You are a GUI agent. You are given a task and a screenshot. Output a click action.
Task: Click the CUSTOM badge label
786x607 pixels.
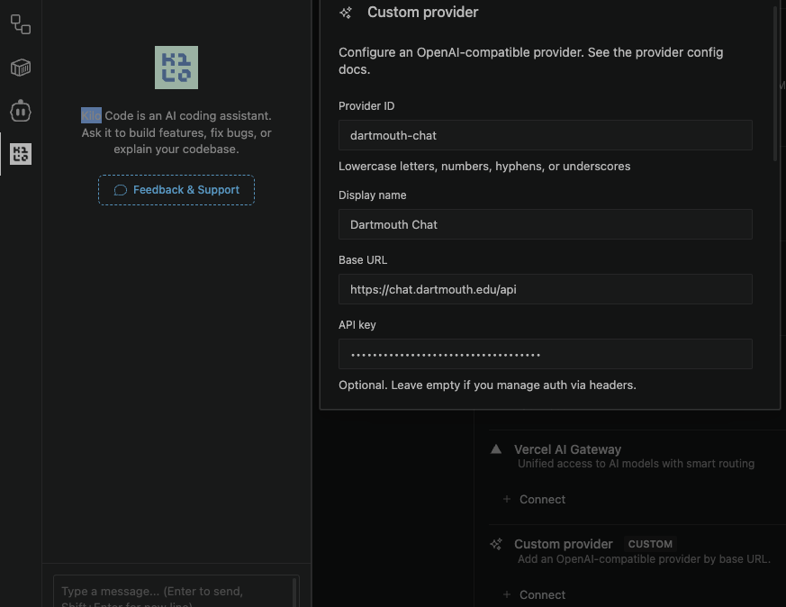pyautogui.click(x=650, y=544)
